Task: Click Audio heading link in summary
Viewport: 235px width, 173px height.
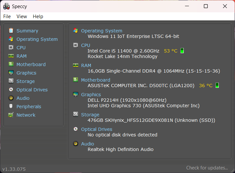Action: 88,144
